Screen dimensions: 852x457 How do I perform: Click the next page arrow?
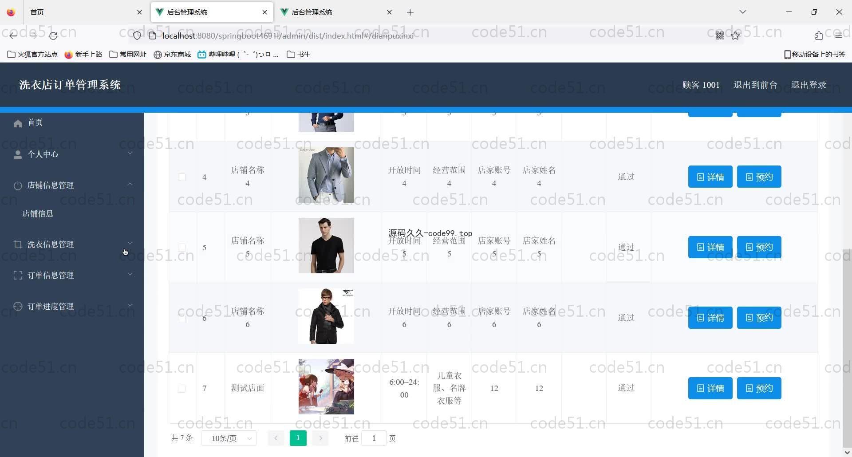(x=320, y=438)
